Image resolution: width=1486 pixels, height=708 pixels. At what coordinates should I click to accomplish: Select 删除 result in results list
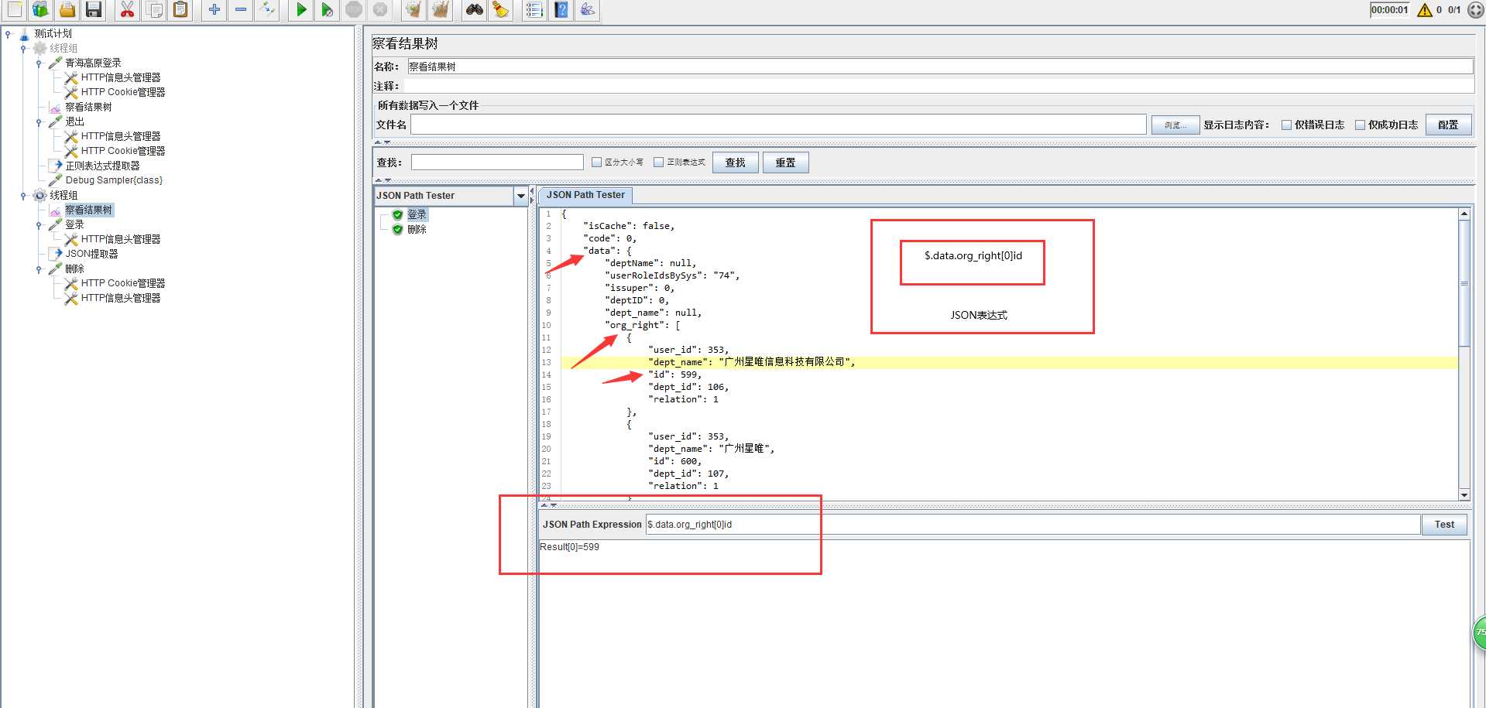[x=417, y=229]
